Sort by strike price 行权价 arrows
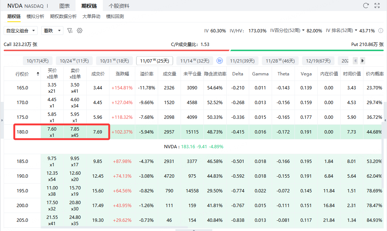Image resolution: width=387 pixels, height=231 pixels. pyautogui.click(x=38, y=74)
